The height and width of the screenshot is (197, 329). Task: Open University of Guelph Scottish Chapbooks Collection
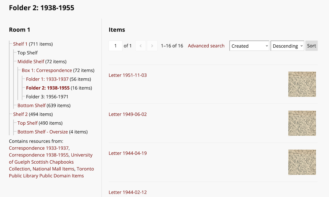click(x=51, y=162)
